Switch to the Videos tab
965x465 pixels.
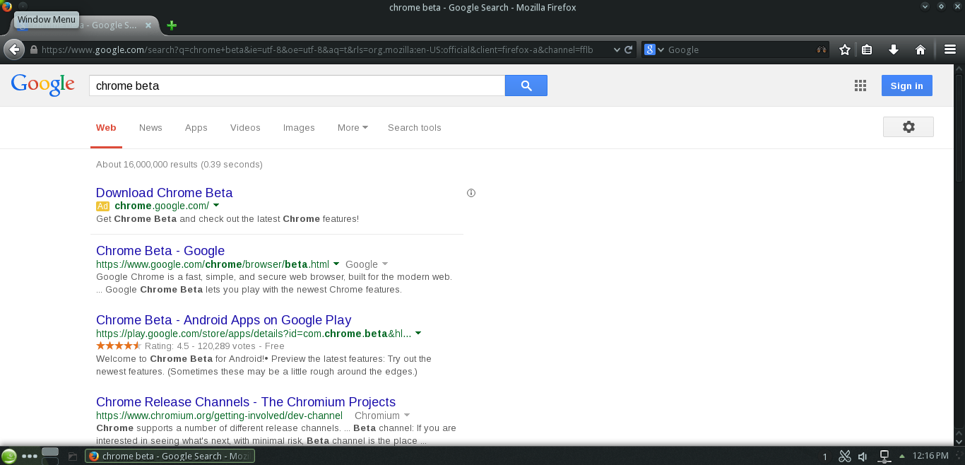[x=245, y=128]
